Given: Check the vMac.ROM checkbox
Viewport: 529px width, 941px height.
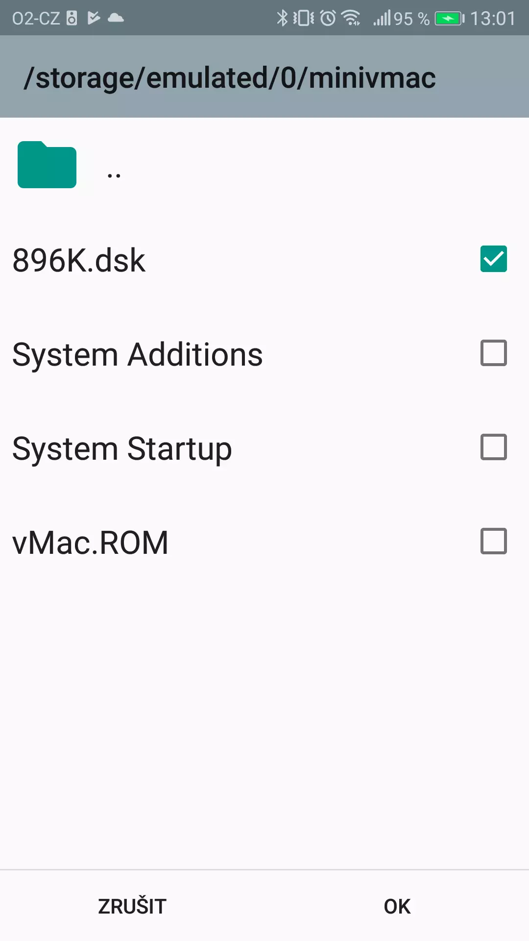Looking at the screenshot, I should 494,541.
